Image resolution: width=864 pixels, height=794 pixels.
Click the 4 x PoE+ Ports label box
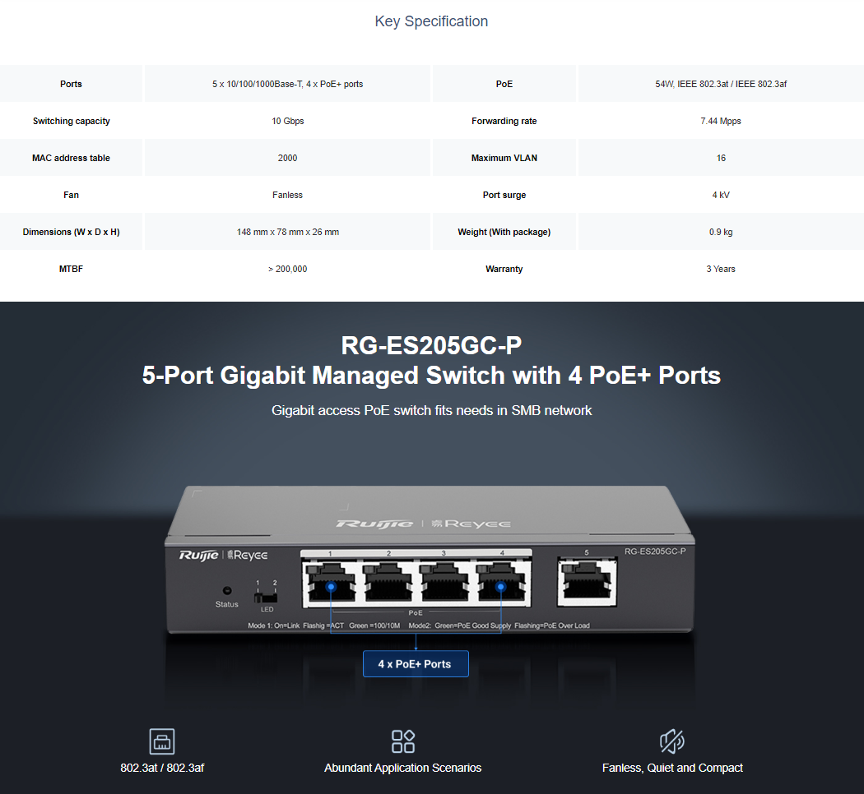click(416, 664)
